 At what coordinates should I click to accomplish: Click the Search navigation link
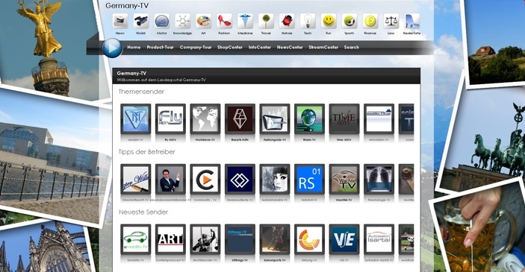352,47
